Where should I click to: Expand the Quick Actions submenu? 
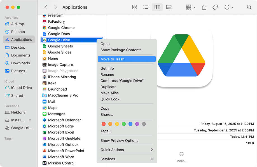(127, 150)
